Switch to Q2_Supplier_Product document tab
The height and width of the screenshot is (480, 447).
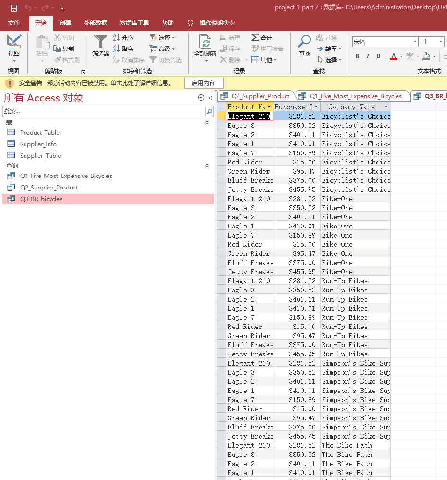(x=256, y=96)
